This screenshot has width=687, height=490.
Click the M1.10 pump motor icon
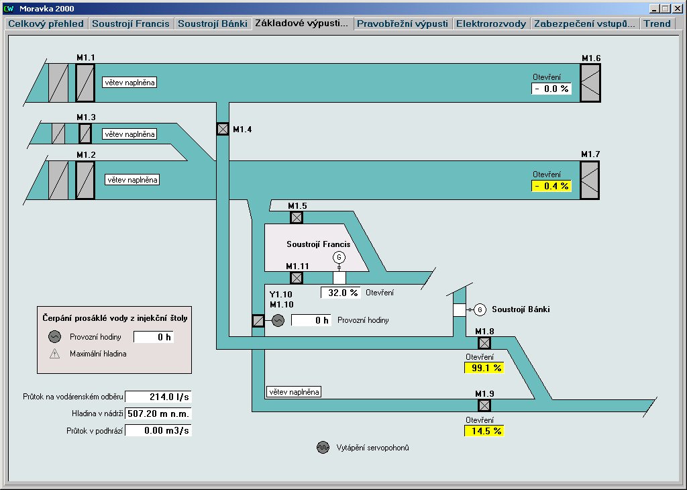pyautogui.click(x=278, y=321)
